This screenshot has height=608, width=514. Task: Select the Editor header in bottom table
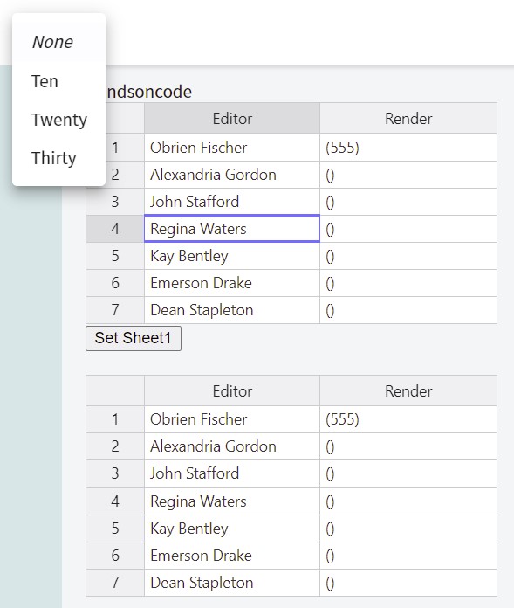(x=232, y=390)
